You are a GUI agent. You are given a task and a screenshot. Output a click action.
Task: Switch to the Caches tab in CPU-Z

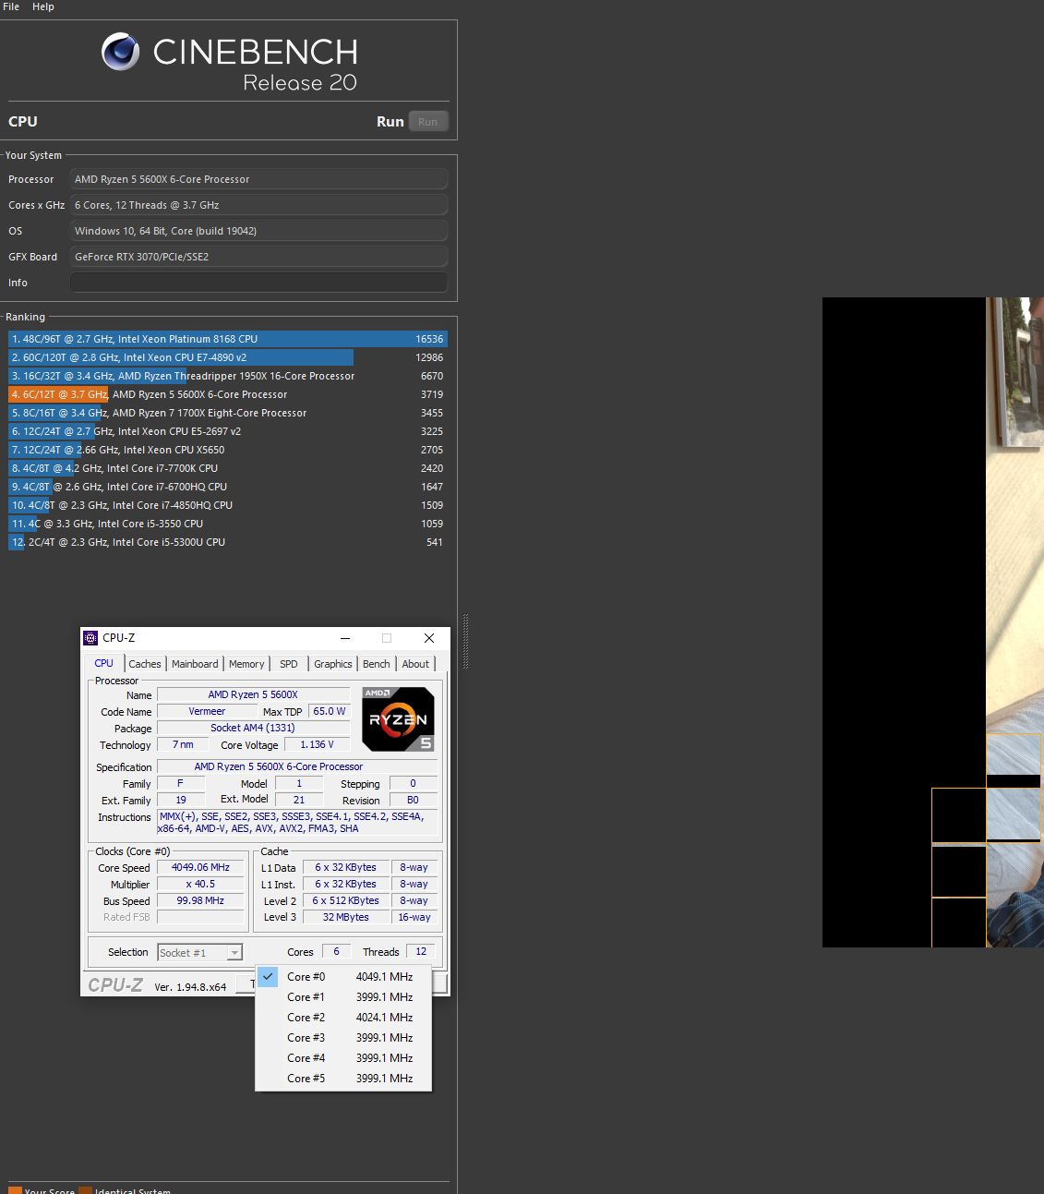pyautogui.click(x=145, y=664)
